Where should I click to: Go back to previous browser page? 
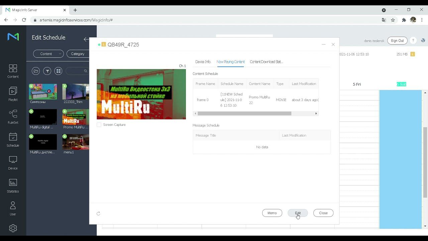[x=6, y=20]
